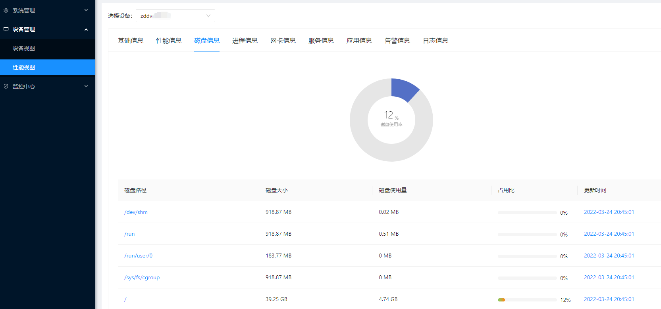Viewport: 661px width, 309px height.
Task: Click the 183.77 MB size cell
Action: [278, 256]
